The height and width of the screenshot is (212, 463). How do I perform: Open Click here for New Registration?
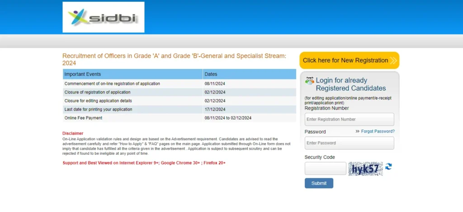pyautogui.click(x=350, y=60)
